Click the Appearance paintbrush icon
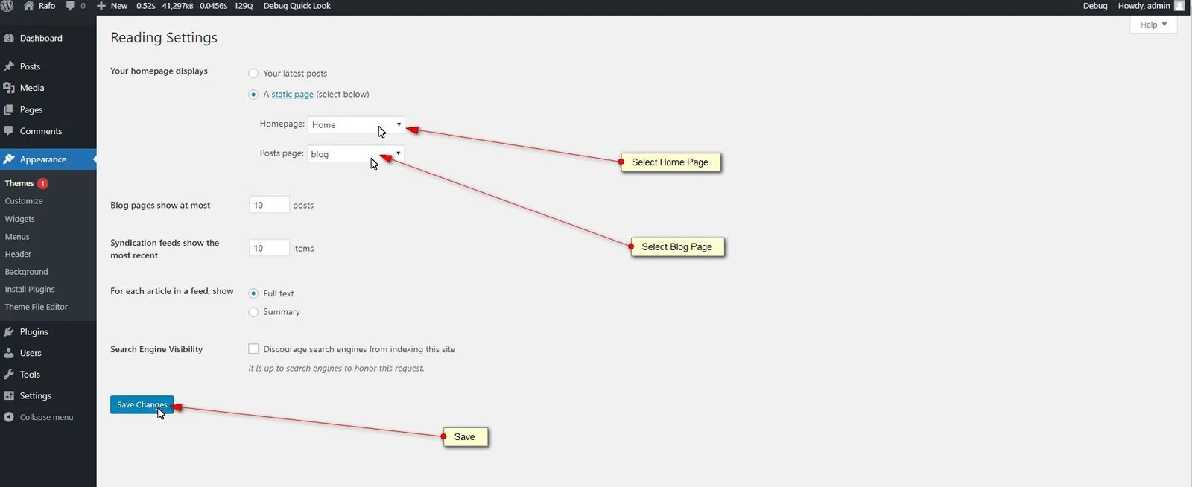 tap(9, 159)
